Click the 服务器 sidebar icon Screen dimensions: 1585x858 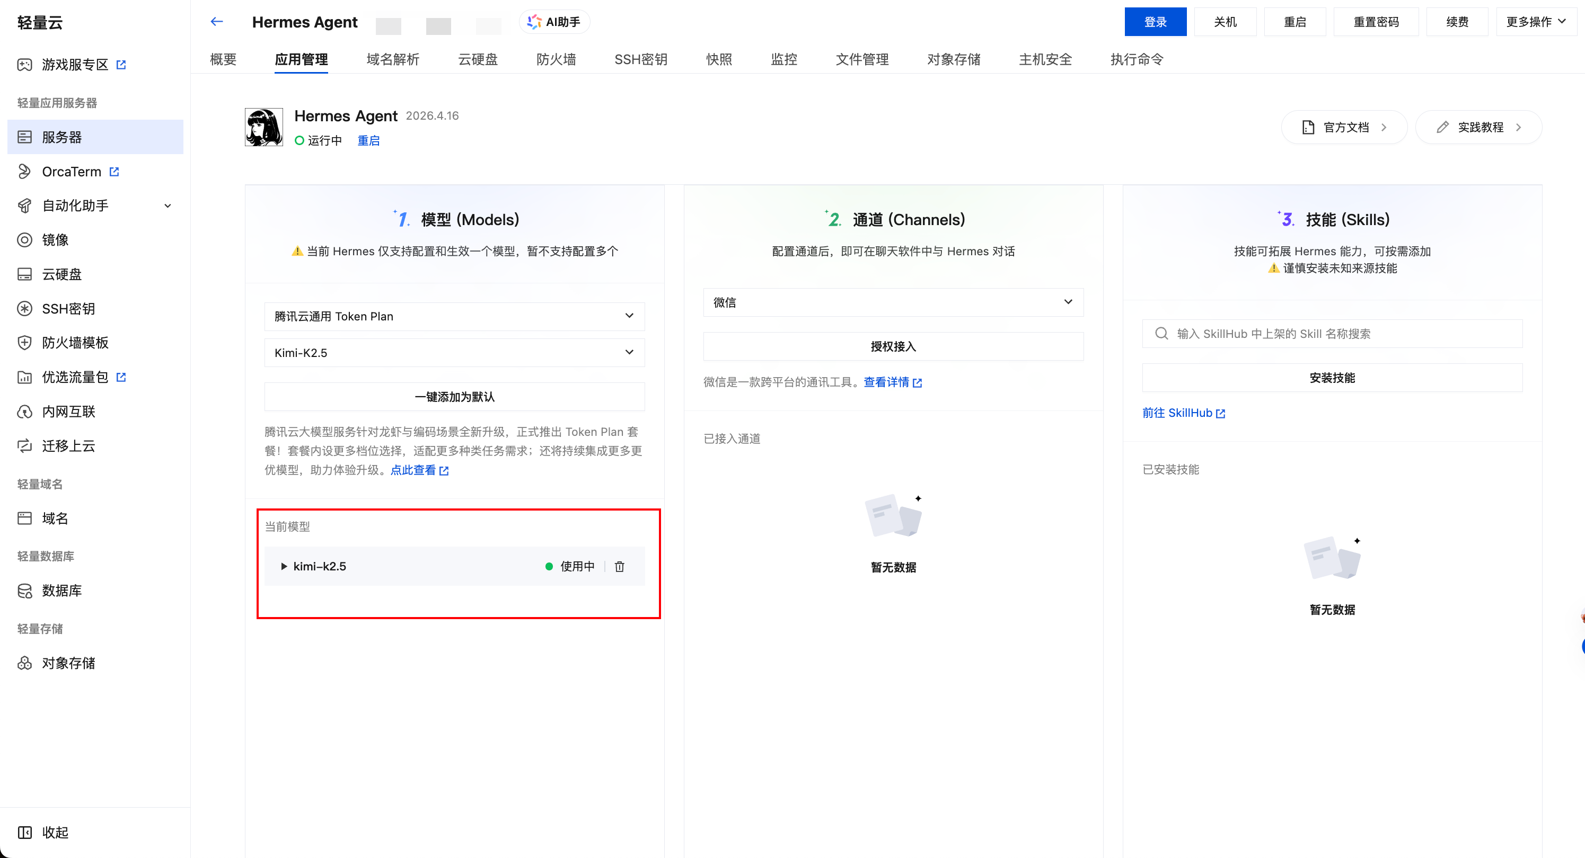[x=24, y=137]
